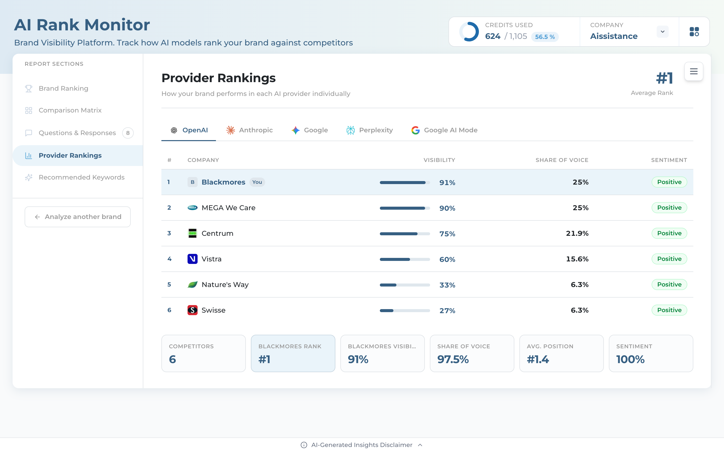The height and width of the screenshot is (452, 724).
Task: Click the Questions & Responses 8 badge
Action: coord(128,133)
